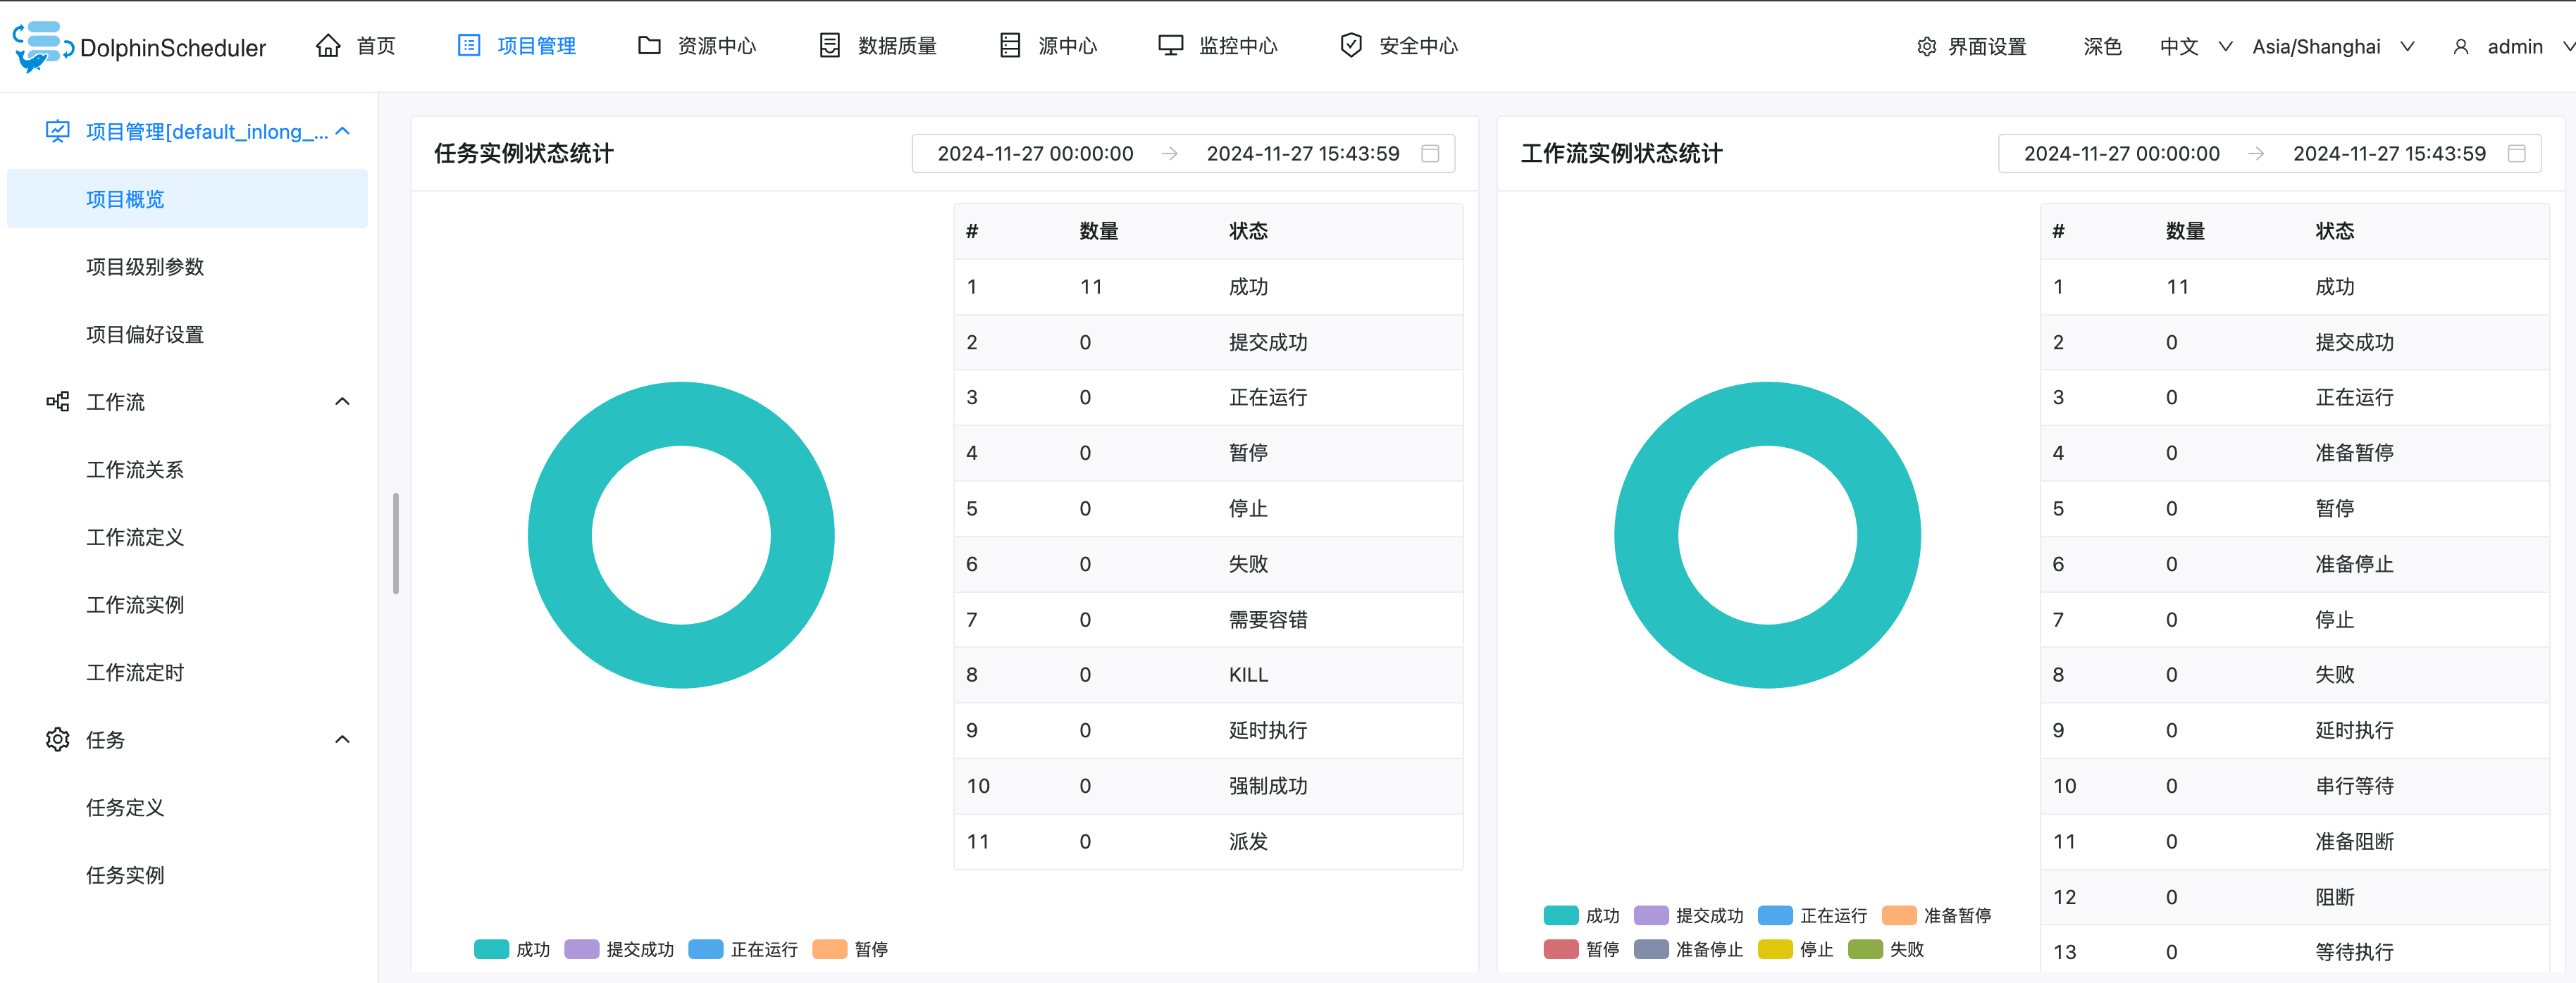
Task: Click the 正在运行 blue legend swatch in workflow chart
Action: click(x=1775, y=915)
